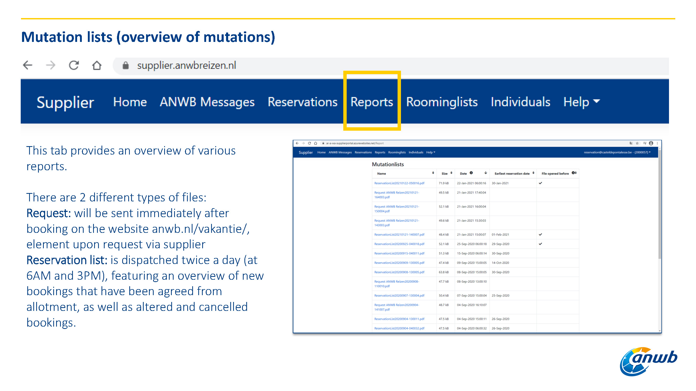Open Request ANWB Reizen20200908-110010.pdf
The height and width of the screenshot is (391, 696).
(396, 284)
